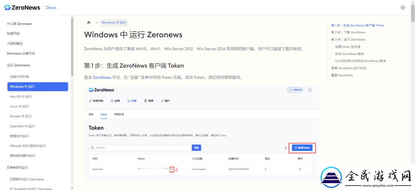Viewport: 415px width, 190px height.
Task: Click '问题反馈' button in embedded screenshot
Action: 295,90
